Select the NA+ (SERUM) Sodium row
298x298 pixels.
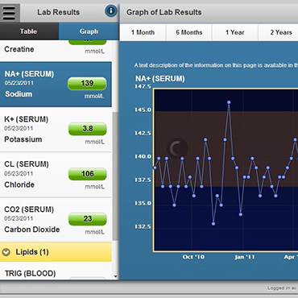click(56, 85)
